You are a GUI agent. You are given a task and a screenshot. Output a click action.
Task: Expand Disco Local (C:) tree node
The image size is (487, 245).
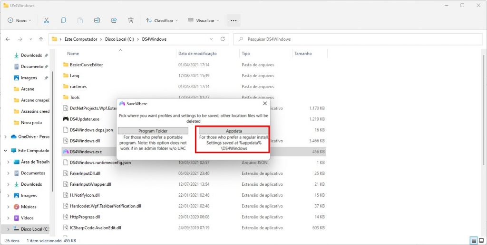tap(9, 229)
